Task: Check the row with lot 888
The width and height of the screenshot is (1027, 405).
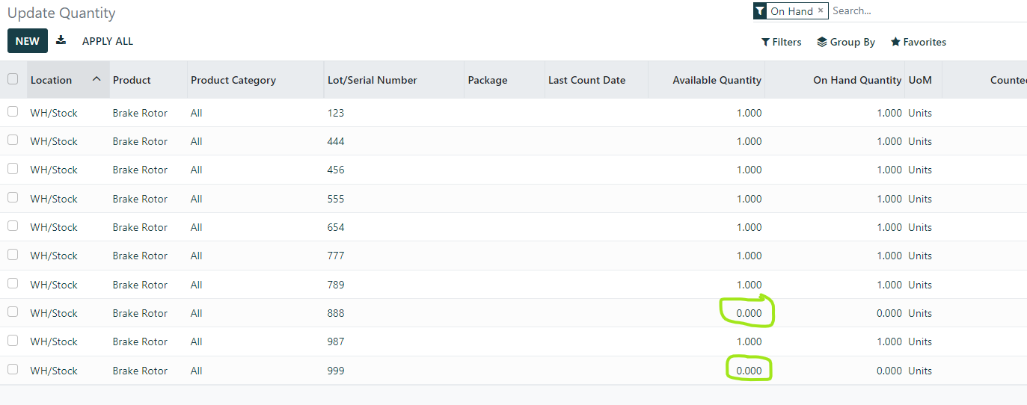Action: tap(13, 312)
